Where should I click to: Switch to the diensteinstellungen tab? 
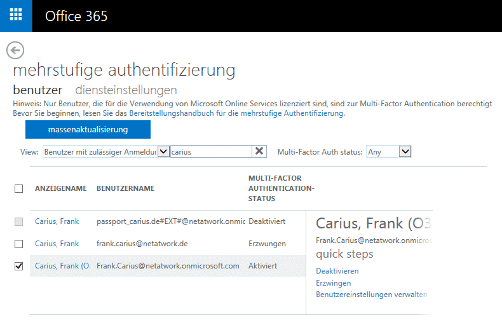click(126, 90)
